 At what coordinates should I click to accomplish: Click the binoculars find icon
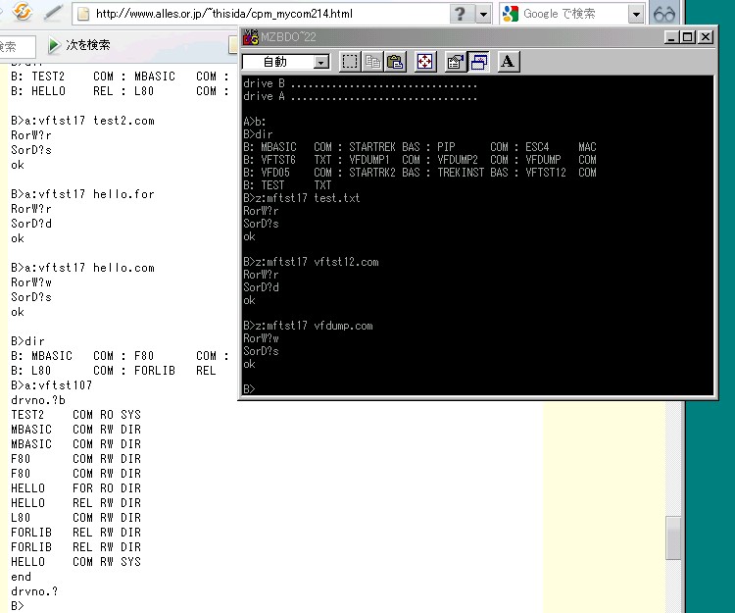[x=664, y=14]
